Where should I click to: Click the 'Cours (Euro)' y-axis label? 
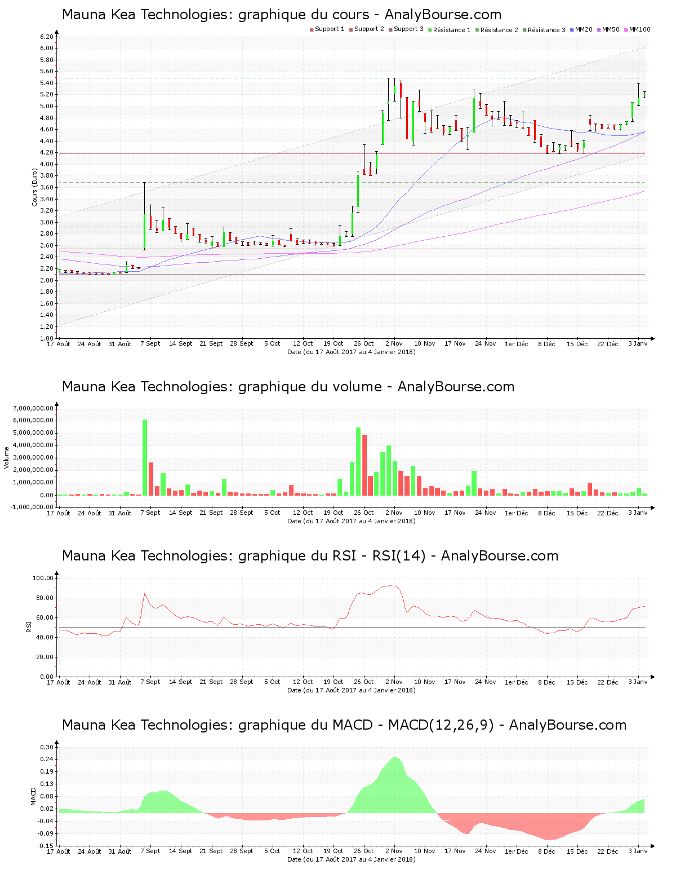click(34, 187)
